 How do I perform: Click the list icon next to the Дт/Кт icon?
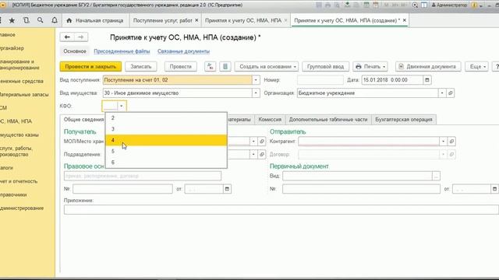pos(225,66)
